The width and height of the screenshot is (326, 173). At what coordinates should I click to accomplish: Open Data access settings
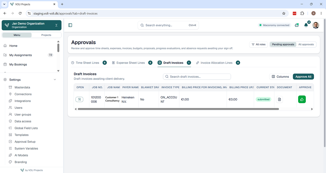pos(23,121)
